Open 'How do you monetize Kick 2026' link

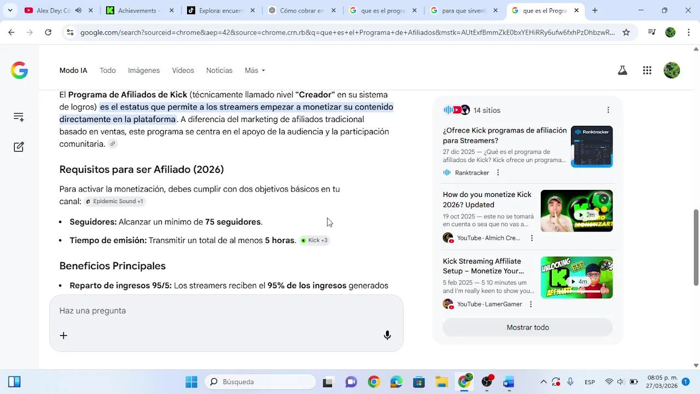(x=487, y=200)
